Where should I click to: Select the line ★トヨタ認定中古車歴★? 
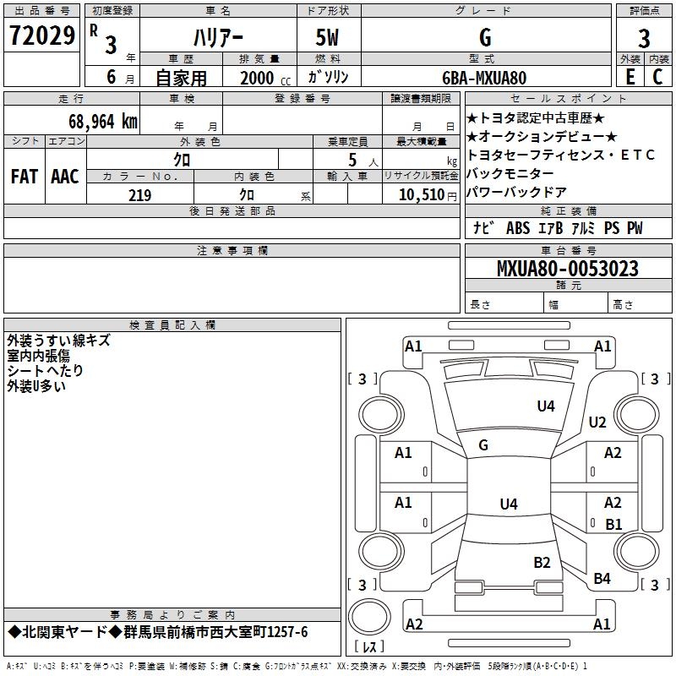point(536,118)
